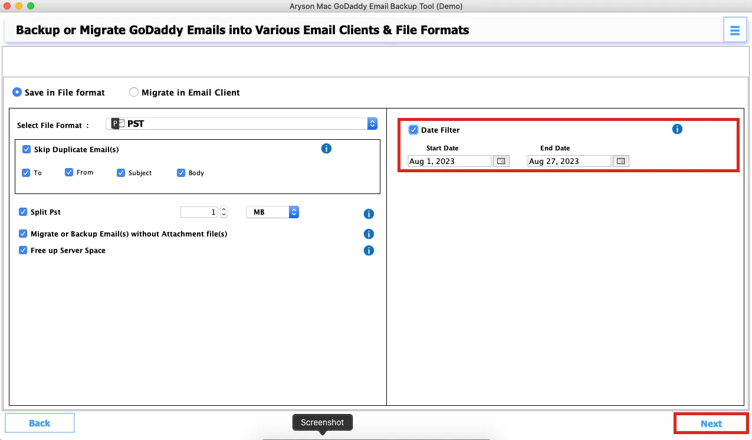Toggle Skip Duplicate Email(s) checkbox
This screenshot has height=440, width=752.
click(x=27, y=149)
